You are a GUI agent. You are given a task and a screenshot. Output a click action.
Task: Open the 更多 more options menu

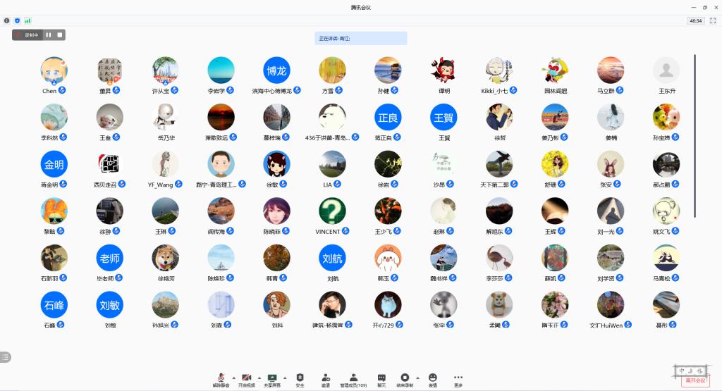(458, 378)
